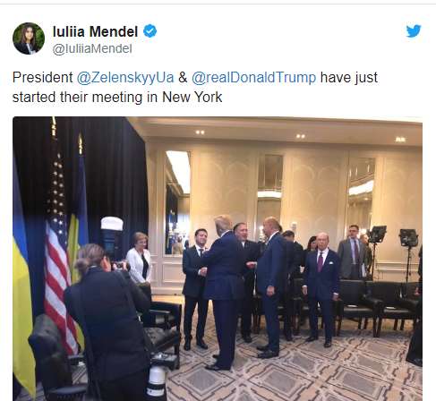Click the handshake in the photo's center

(x=203, y=271)
